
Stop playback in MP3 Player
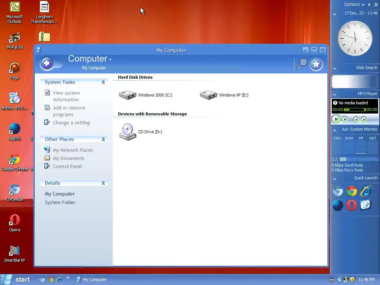click(x=345, y=119)
